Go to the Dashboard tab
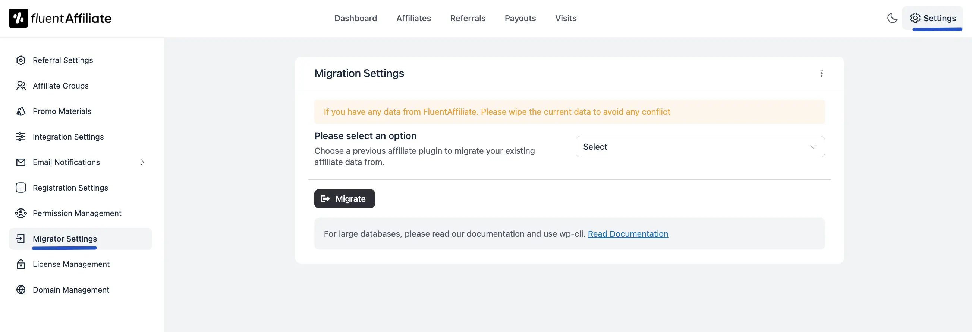This screenshot has width=972, height=332. 355,18
